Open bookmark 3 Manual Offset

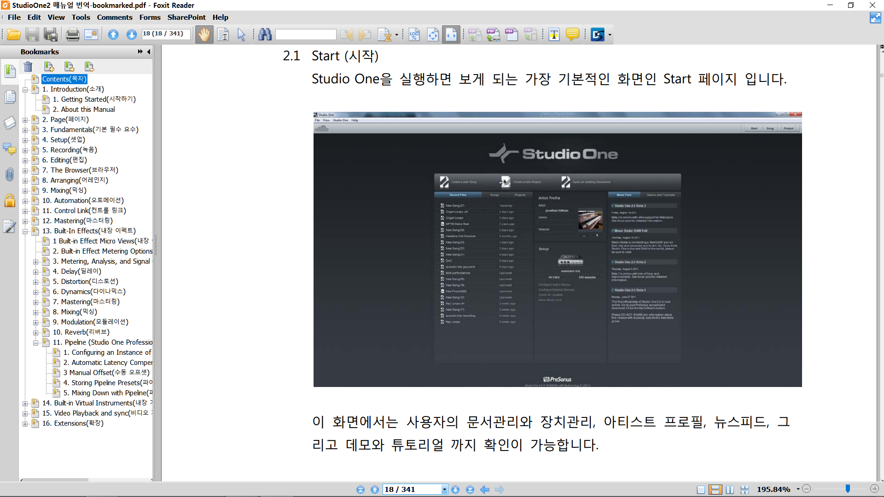coord(106,373)
